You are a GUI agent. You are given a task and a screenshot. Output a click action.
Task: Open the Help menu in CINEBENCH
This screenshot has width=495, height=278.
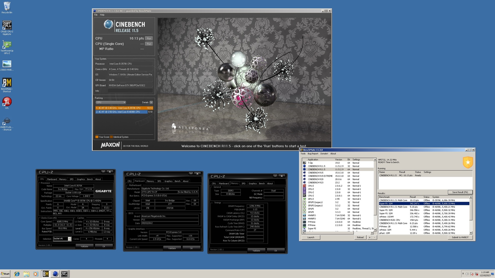102,15
